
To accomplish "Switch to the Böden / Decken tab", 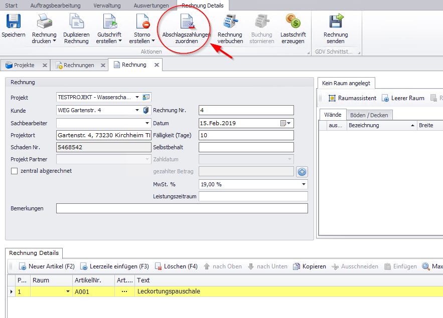I will [x=369, y=115].
